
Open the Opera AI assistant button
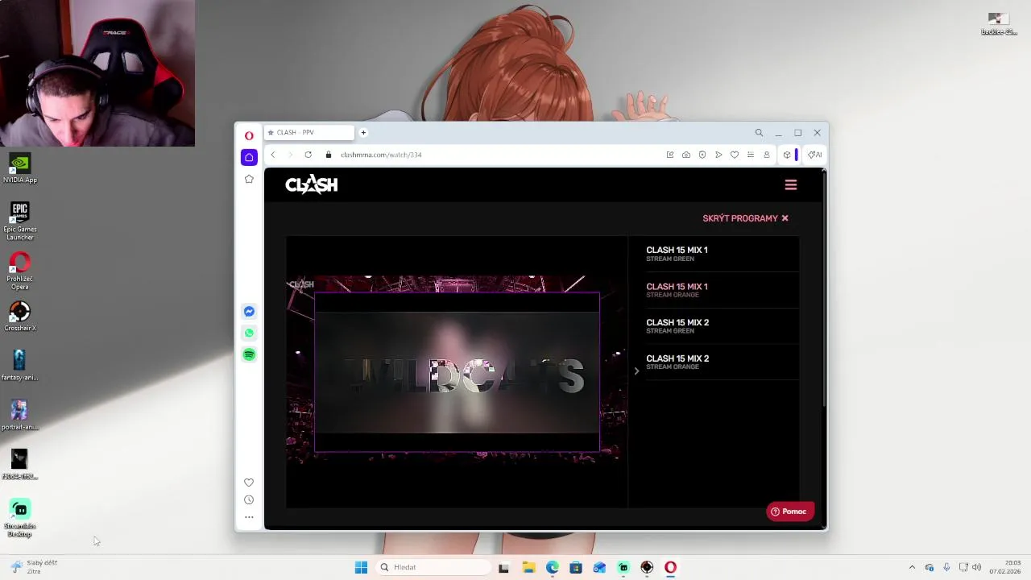click(x=815, y=155)
